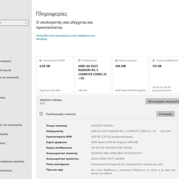Open the sidebar item ending in και αναστολή

point(9,78)
